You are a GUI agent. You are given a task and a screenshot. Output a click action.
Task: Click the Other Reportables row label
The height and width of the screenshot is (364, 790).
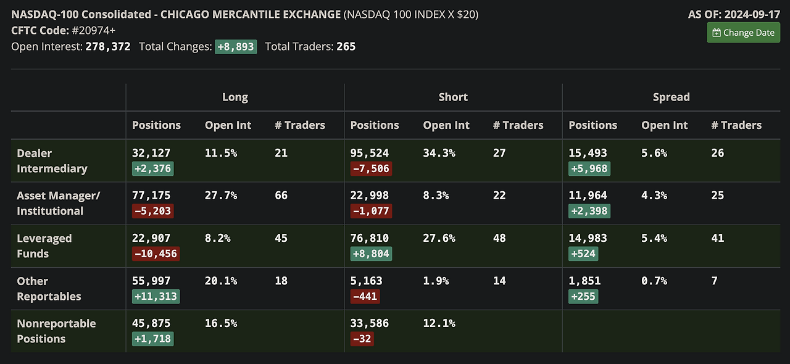pyautogui.click(x=49, y=289)
